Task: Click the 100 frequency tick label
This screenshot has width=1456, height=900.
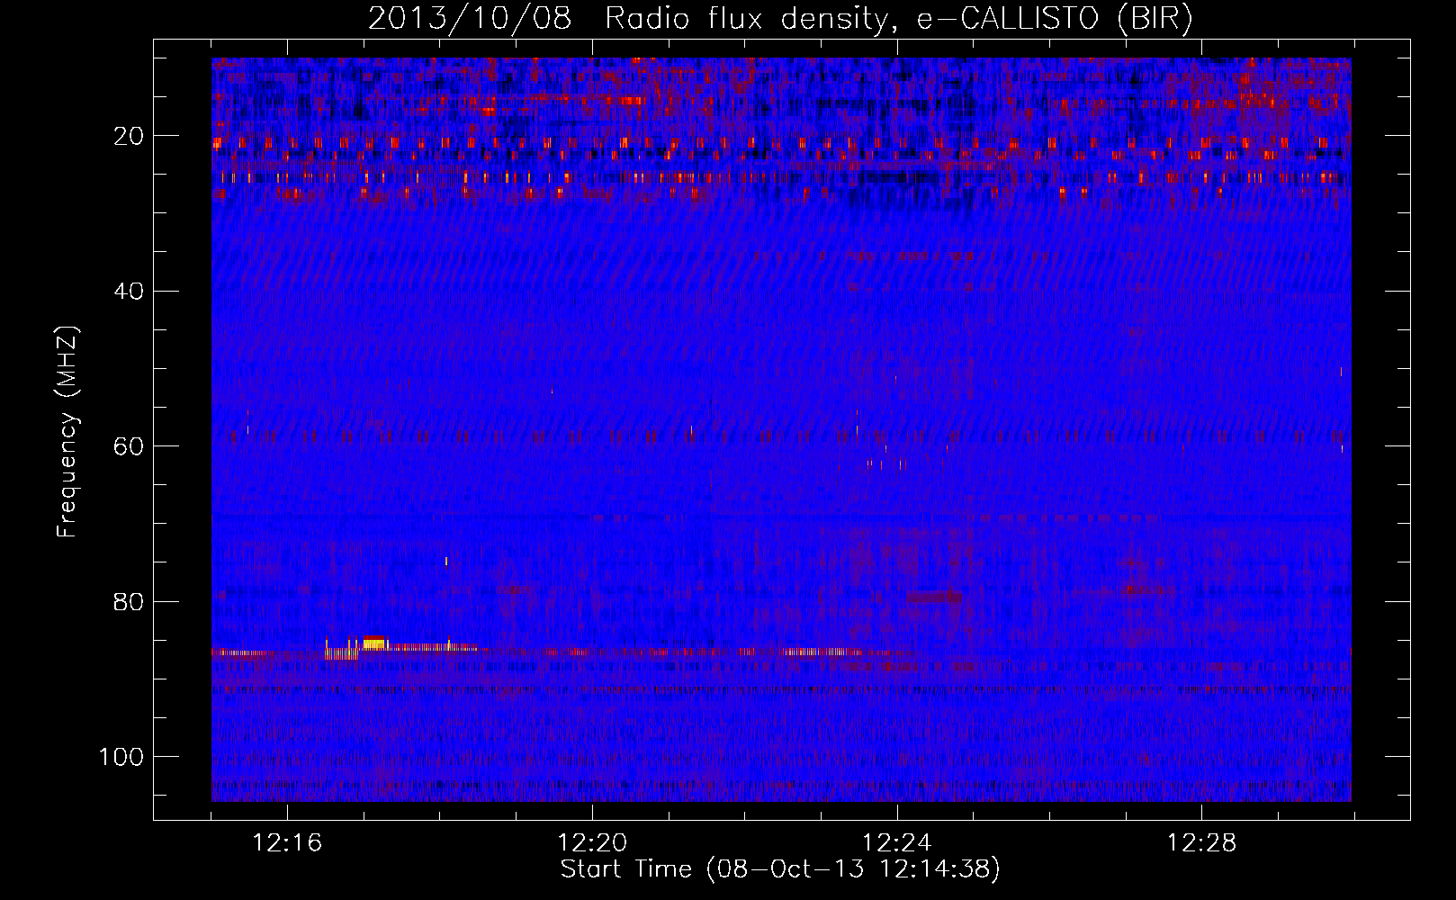Action: [x=122, y=757]
